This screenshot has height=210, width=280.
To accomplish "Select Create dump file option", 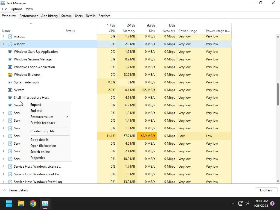I will [x=46, y=131].
